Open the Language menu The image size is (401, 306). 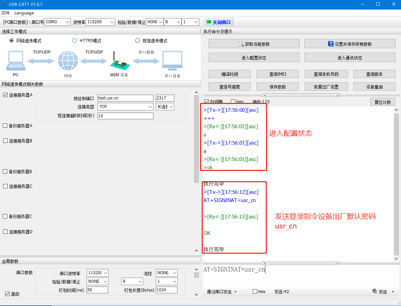tap(24, 13)
